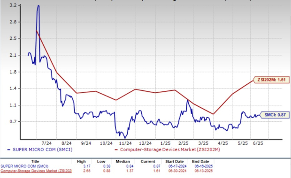Click the Computer-Storage Devices Market table row title
The height and width of the screenshot is (178, 291).
(36, 171)
